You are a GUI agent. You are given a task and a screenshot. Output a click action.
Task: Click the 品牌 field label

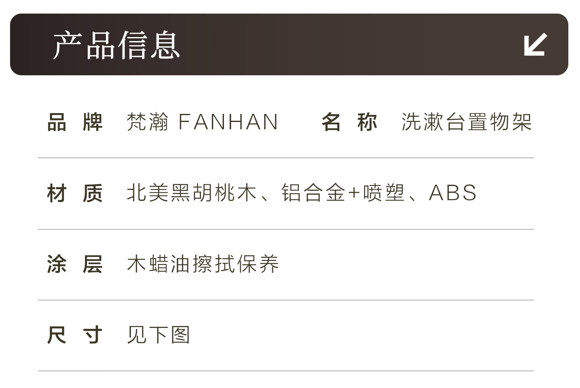[x=75, y=122]
